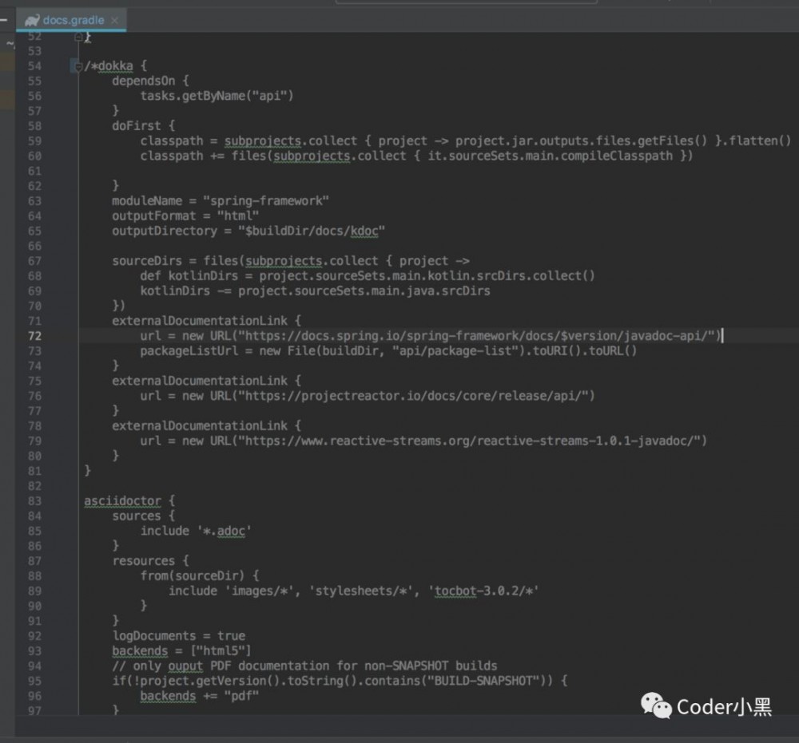799x743 pixels.
Task: Click the non-SNAPSHOT builds comment line
Action: point(304,666)
